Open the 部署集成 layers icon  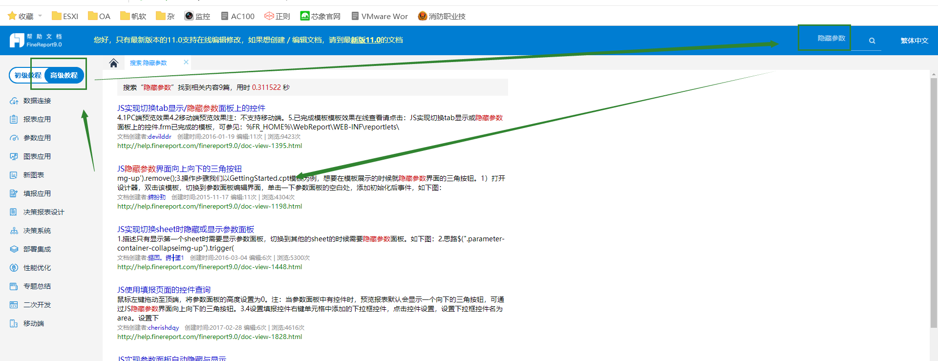[14, 249]
